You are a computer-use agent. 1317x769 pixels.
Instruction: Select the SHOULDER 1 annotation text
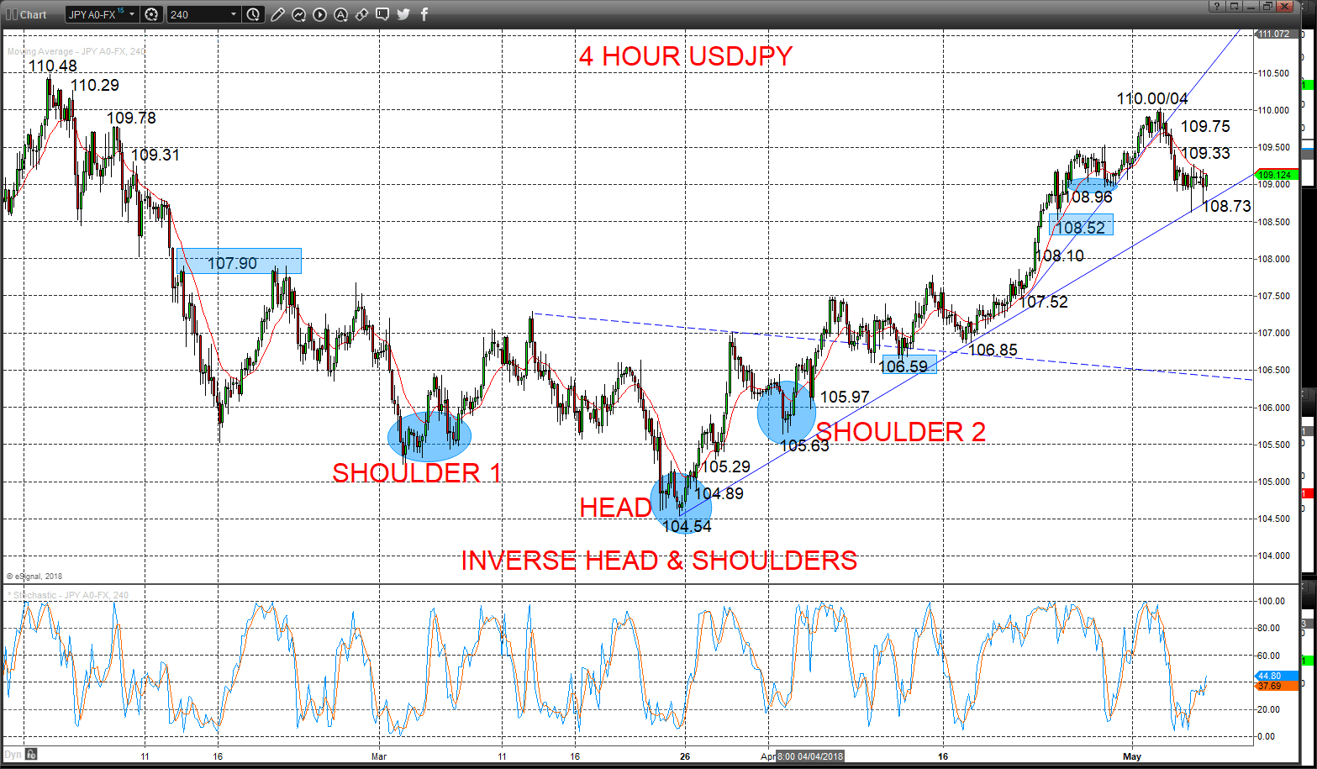pyautogui.click(x=417, y=473)
